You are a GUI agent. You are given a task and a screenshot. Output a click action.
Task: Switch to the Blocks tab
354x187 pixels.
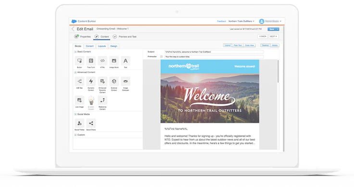coord(78,46)
